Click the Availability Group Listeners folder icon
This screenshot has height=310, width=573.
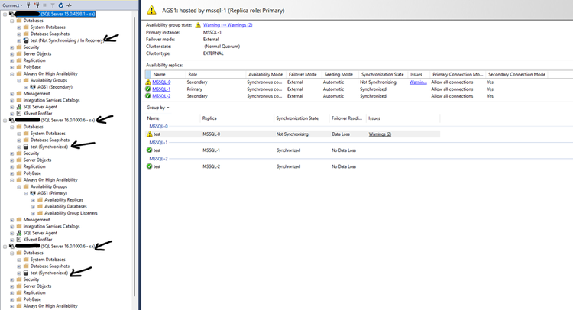click(x=40, y=213)
